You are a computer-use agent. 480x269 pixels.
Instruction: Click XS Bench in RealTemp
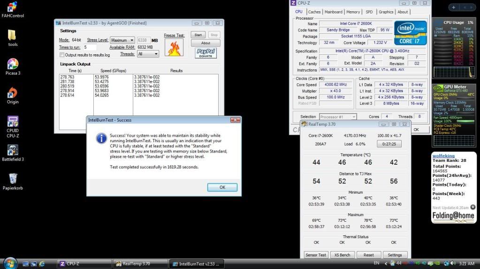[342, 255]
